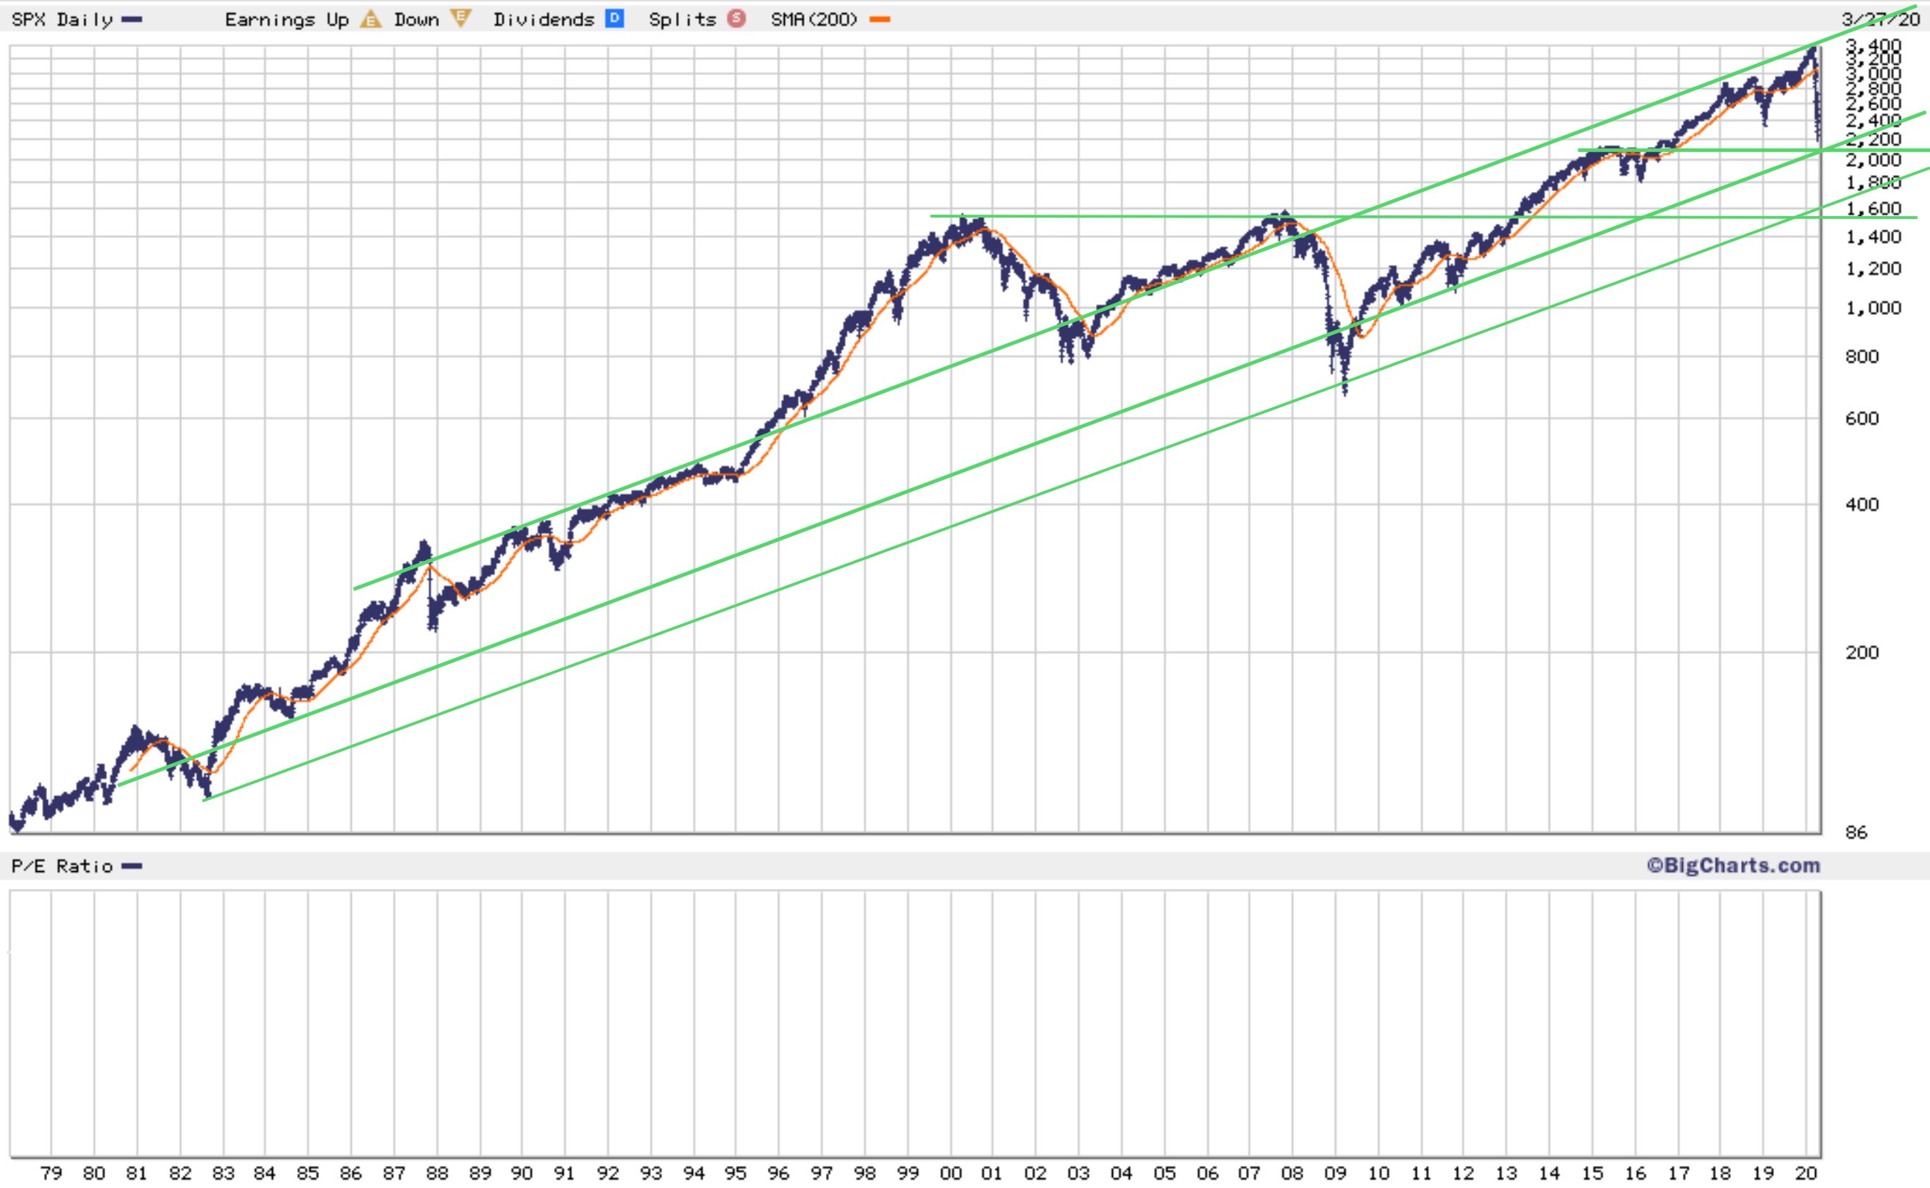Click the SMA(200) text label
This screenshot has height=1188, width=1930.
pos(813,20)
